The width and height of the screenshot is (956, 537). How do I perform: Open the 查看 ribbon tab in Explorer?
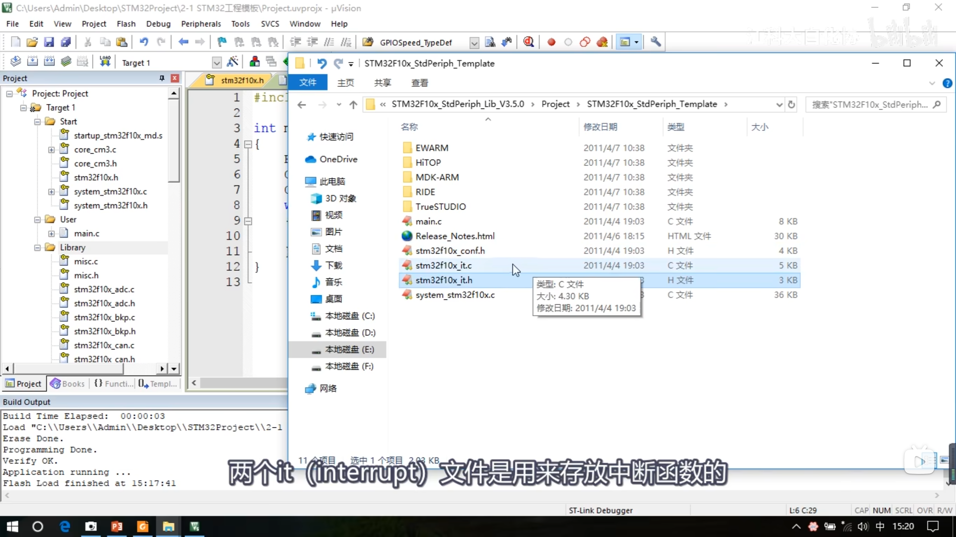[419, 83]
